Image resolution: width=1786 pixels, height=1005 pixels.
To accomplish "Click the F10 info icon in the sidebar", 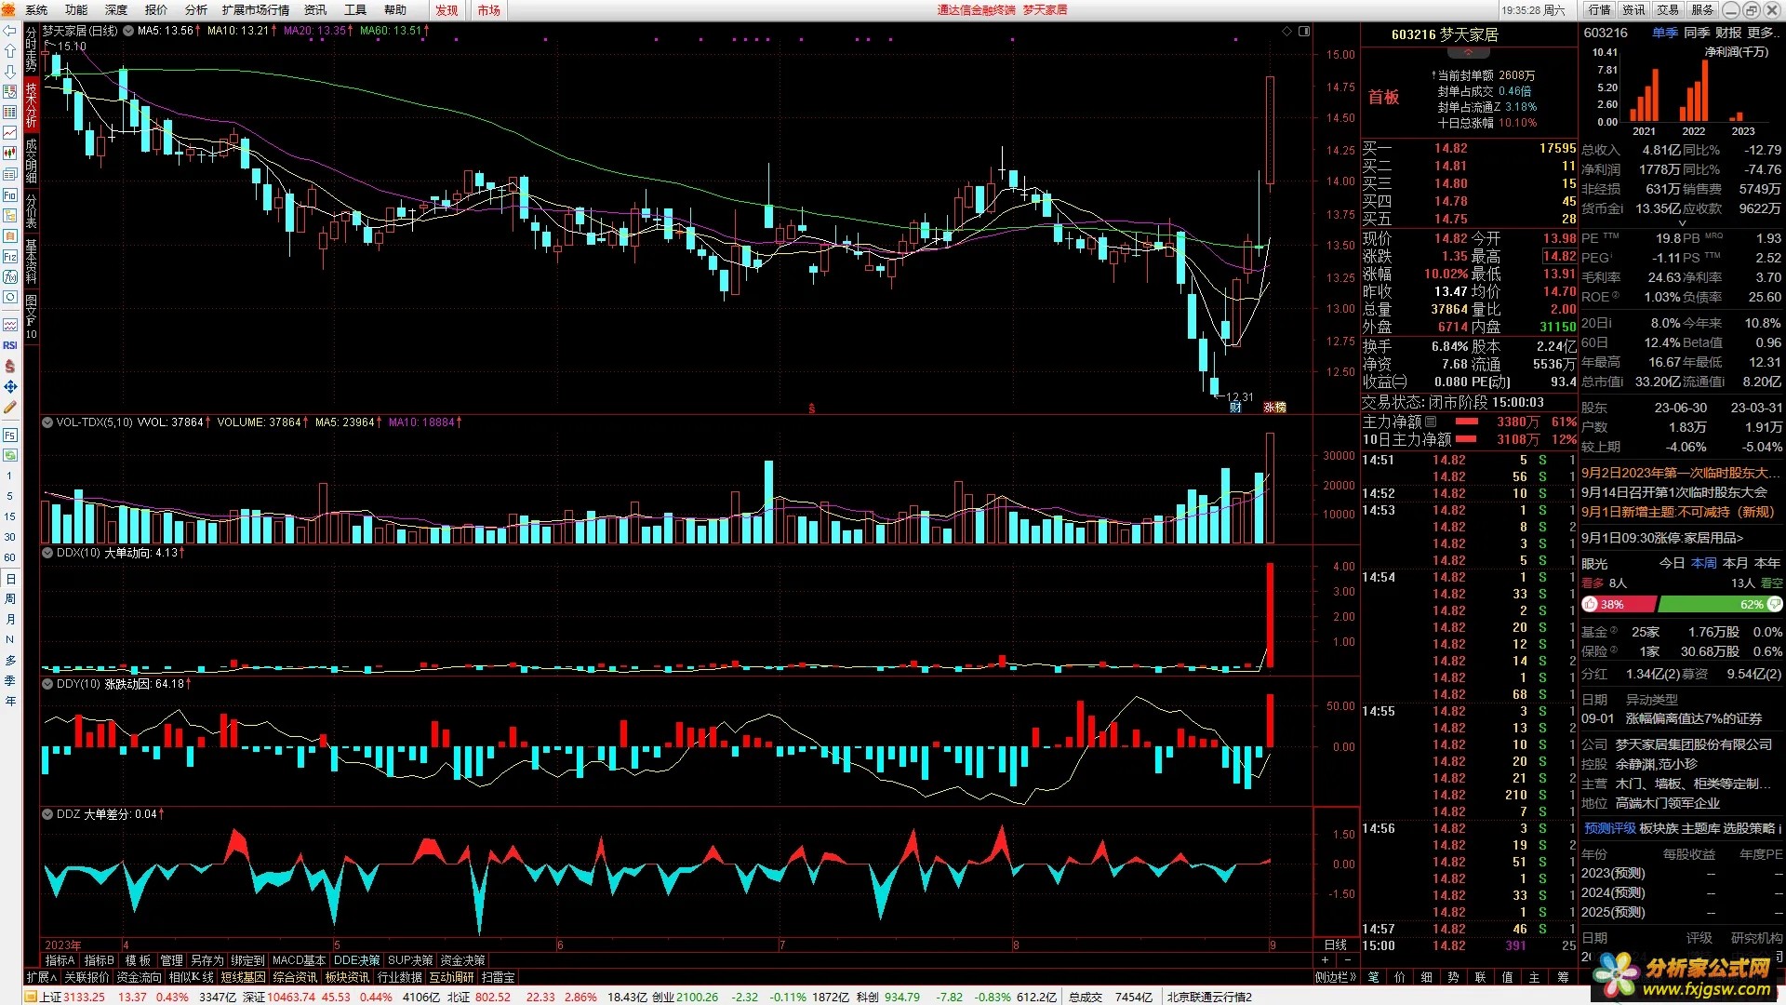I will point(10,194).
